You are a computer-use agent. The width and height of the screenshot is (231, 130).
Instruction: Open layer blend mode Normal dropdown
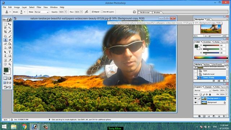click(203, 90)
